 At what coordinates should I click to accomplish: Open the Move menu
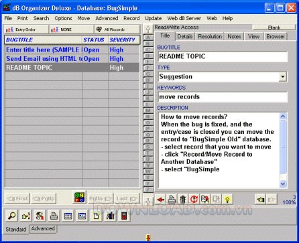(84, 18)
